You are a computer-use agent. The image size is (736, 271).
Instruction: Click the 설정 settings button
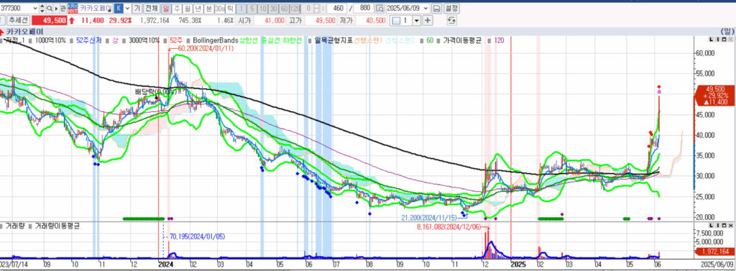coord(451,9)
